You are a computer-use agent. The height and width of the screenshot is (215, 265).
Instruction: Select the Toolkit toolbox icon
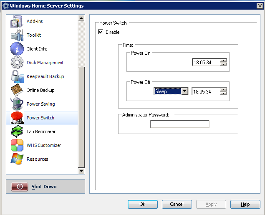point(17,35)
